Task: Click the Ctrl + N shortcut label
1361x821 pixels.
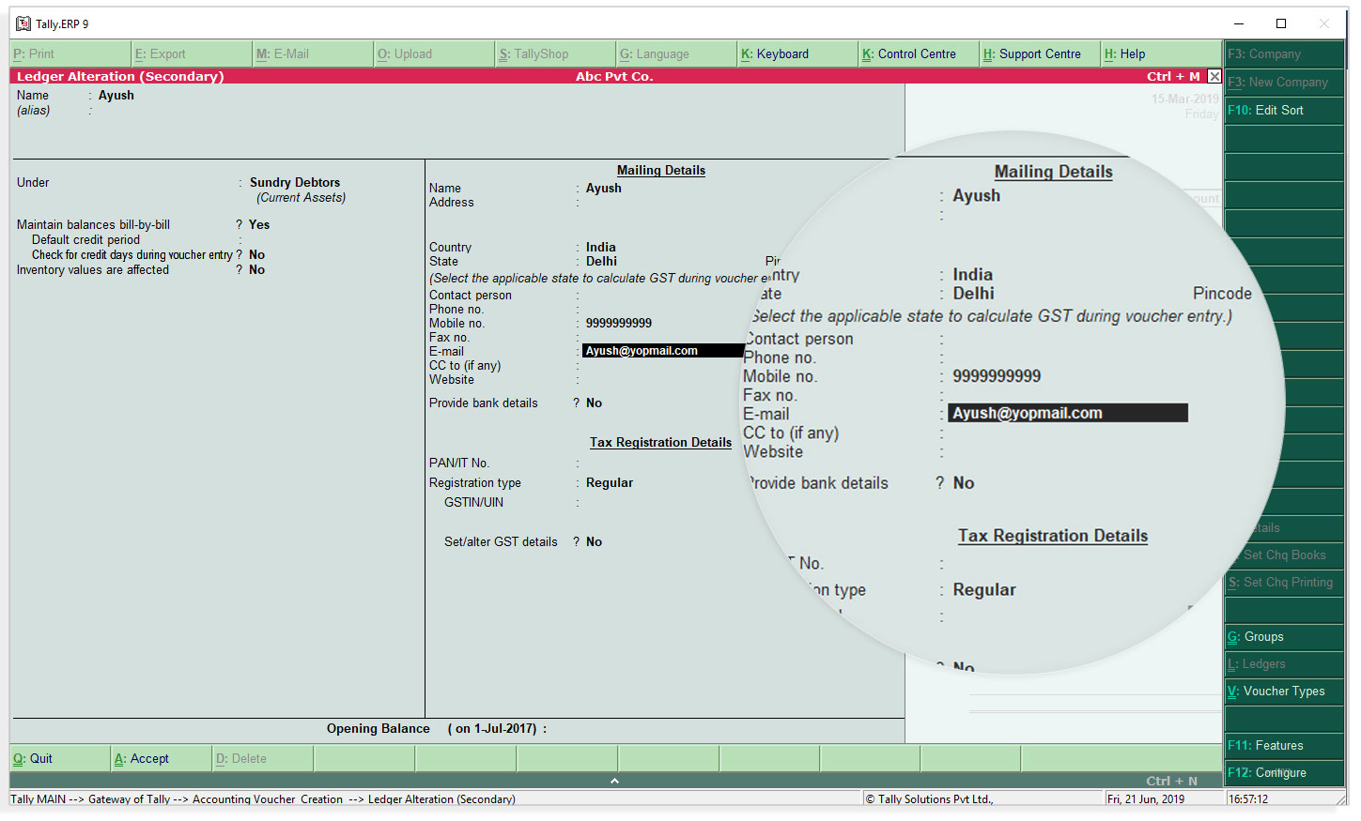Action: tap(1172, 781)
